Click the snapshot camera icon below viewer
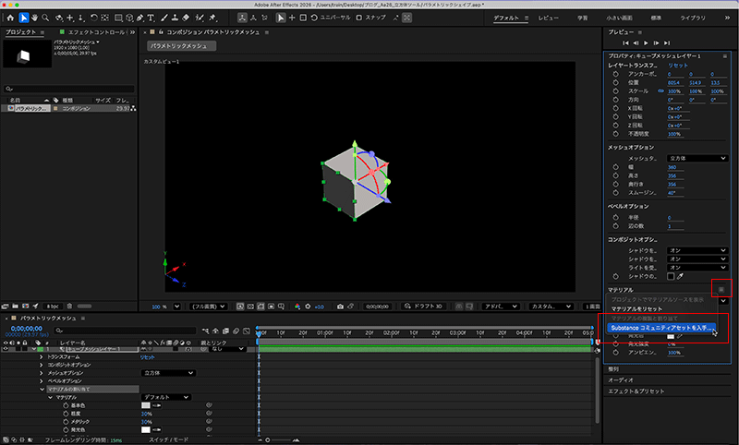 [340, 306]
